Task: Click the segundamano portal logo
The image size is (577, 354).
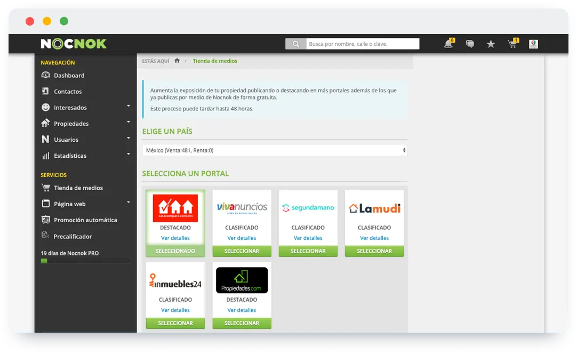Action: pyautogui.click(x=308, y=208)
